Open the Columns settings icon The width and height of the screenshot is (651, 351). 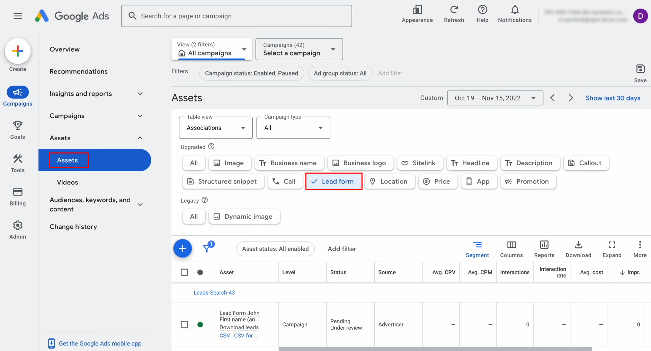click(x=511, y=245)
